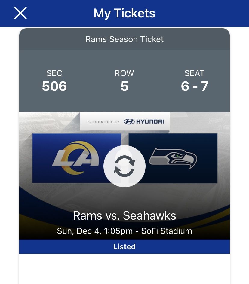The image size is (249, 284).
Task: Tap the section number 506
Action: pos(54,87)
